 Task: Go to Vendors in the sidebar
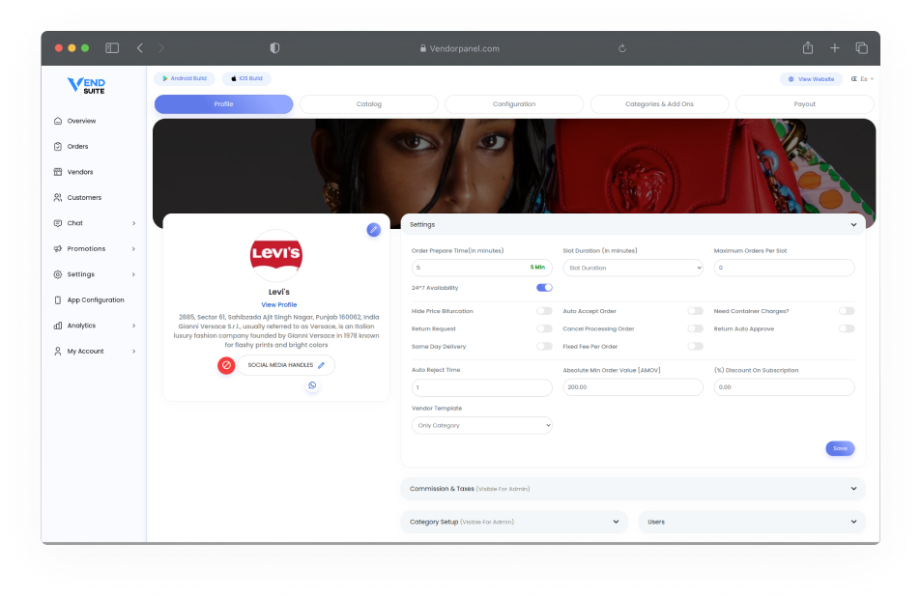79,172
